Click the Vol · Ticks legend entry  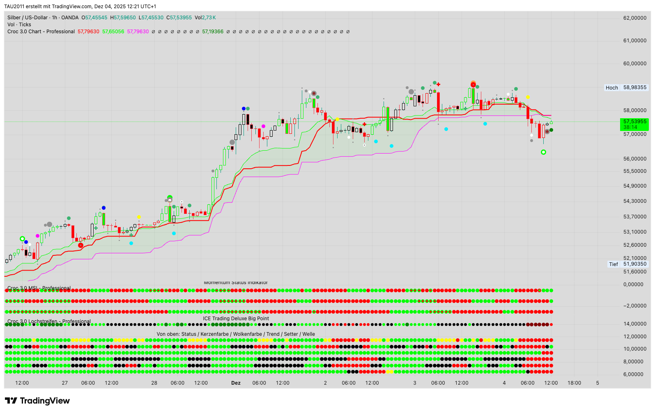[19, 25]
